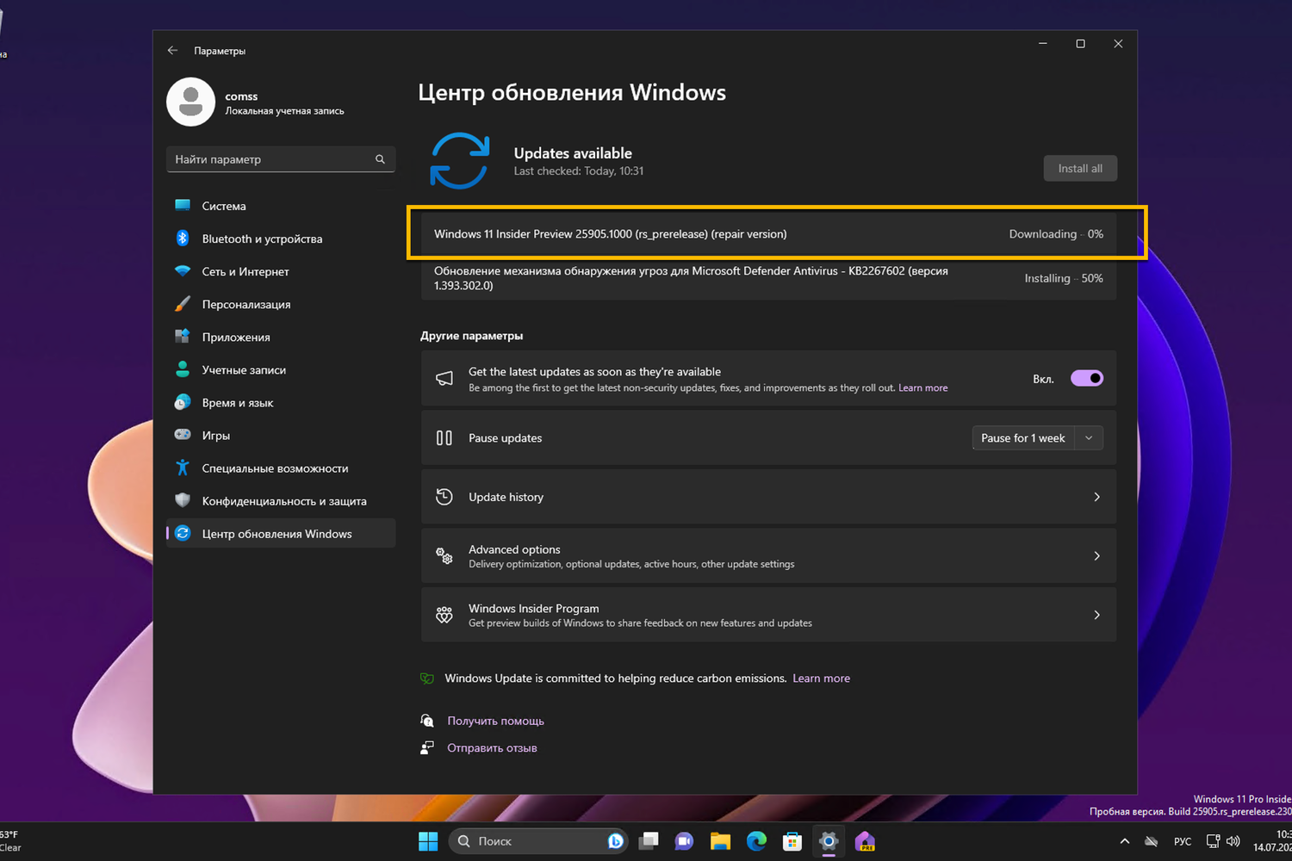The image size is (1292, 861).
Task: Toggle Get the latest updates switch off
Action: 1087,378
